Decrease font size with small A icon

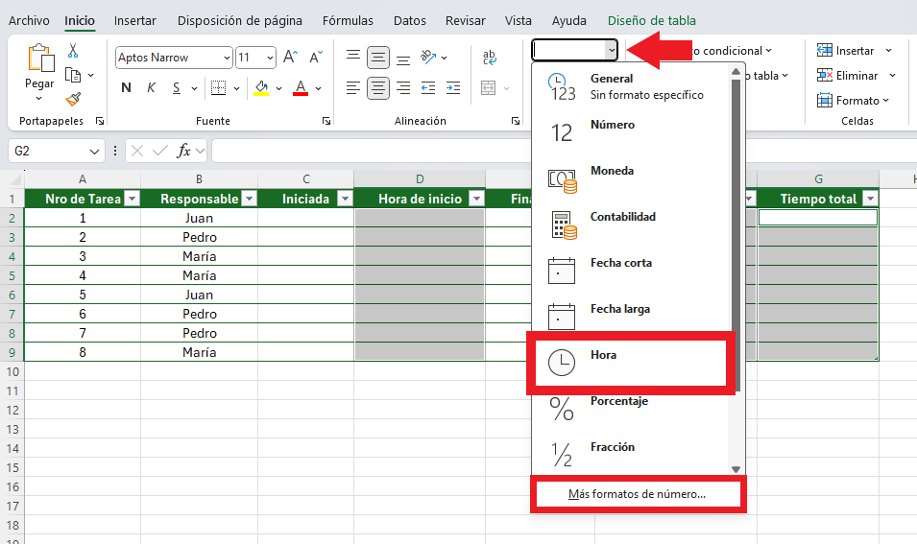coord(316,58)
